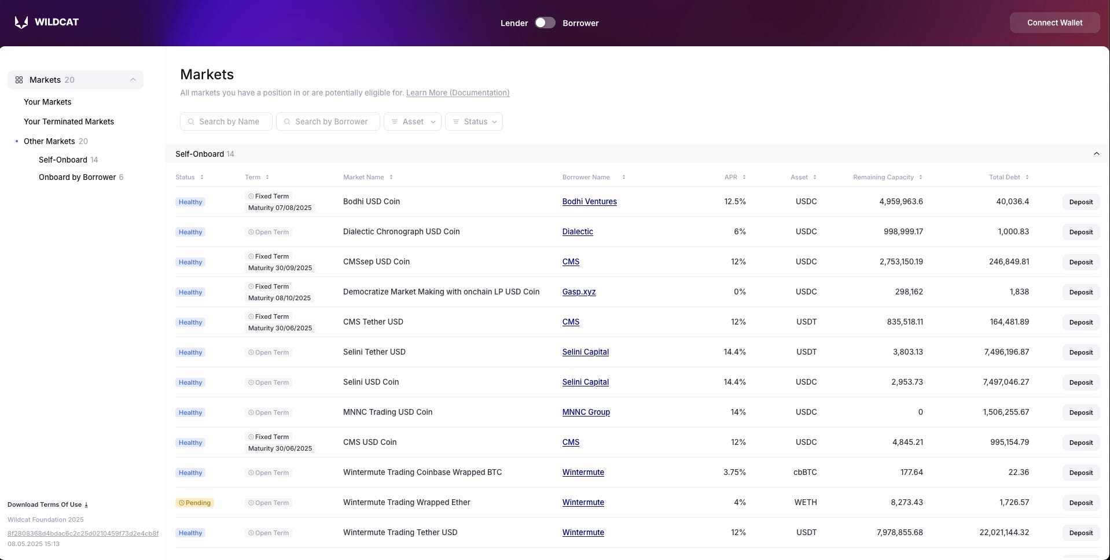Click the Wildcat logo icon
Viewport: 1110px width, 560px height.
pyautogui.click(x=21, y=23)
